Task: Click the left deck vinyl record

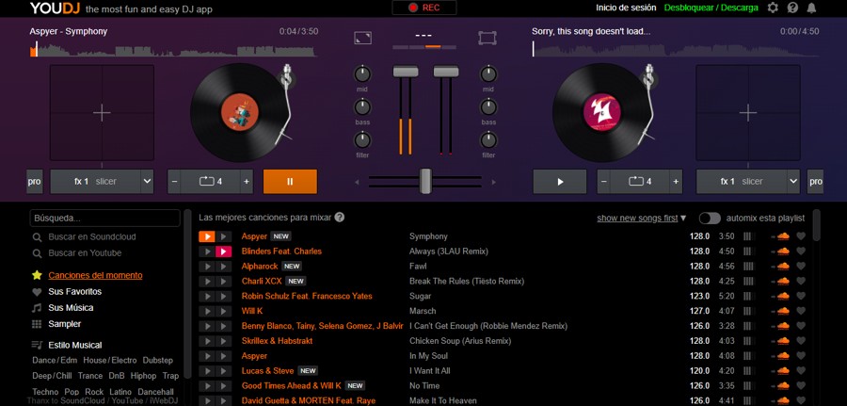Action: point(239,112)
